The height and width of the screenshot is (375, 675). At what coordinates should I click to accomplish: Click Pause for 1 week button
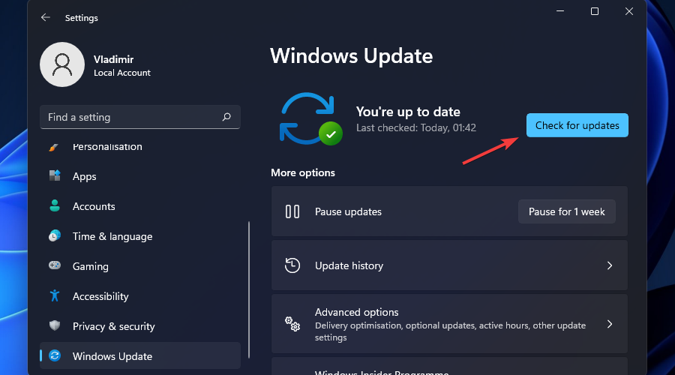click(566, 211)
